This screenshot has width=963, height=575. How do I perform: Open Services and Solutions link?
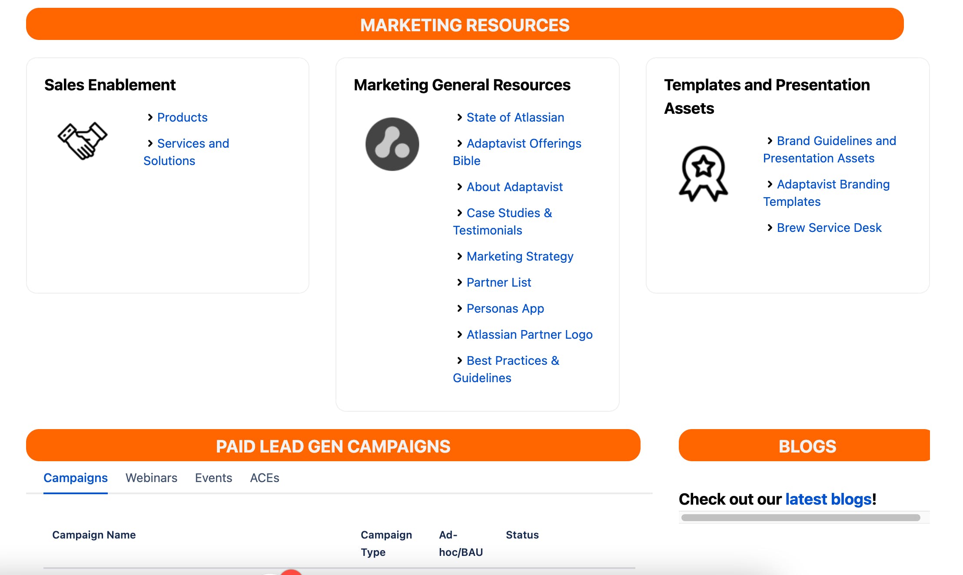pos(193,143)
